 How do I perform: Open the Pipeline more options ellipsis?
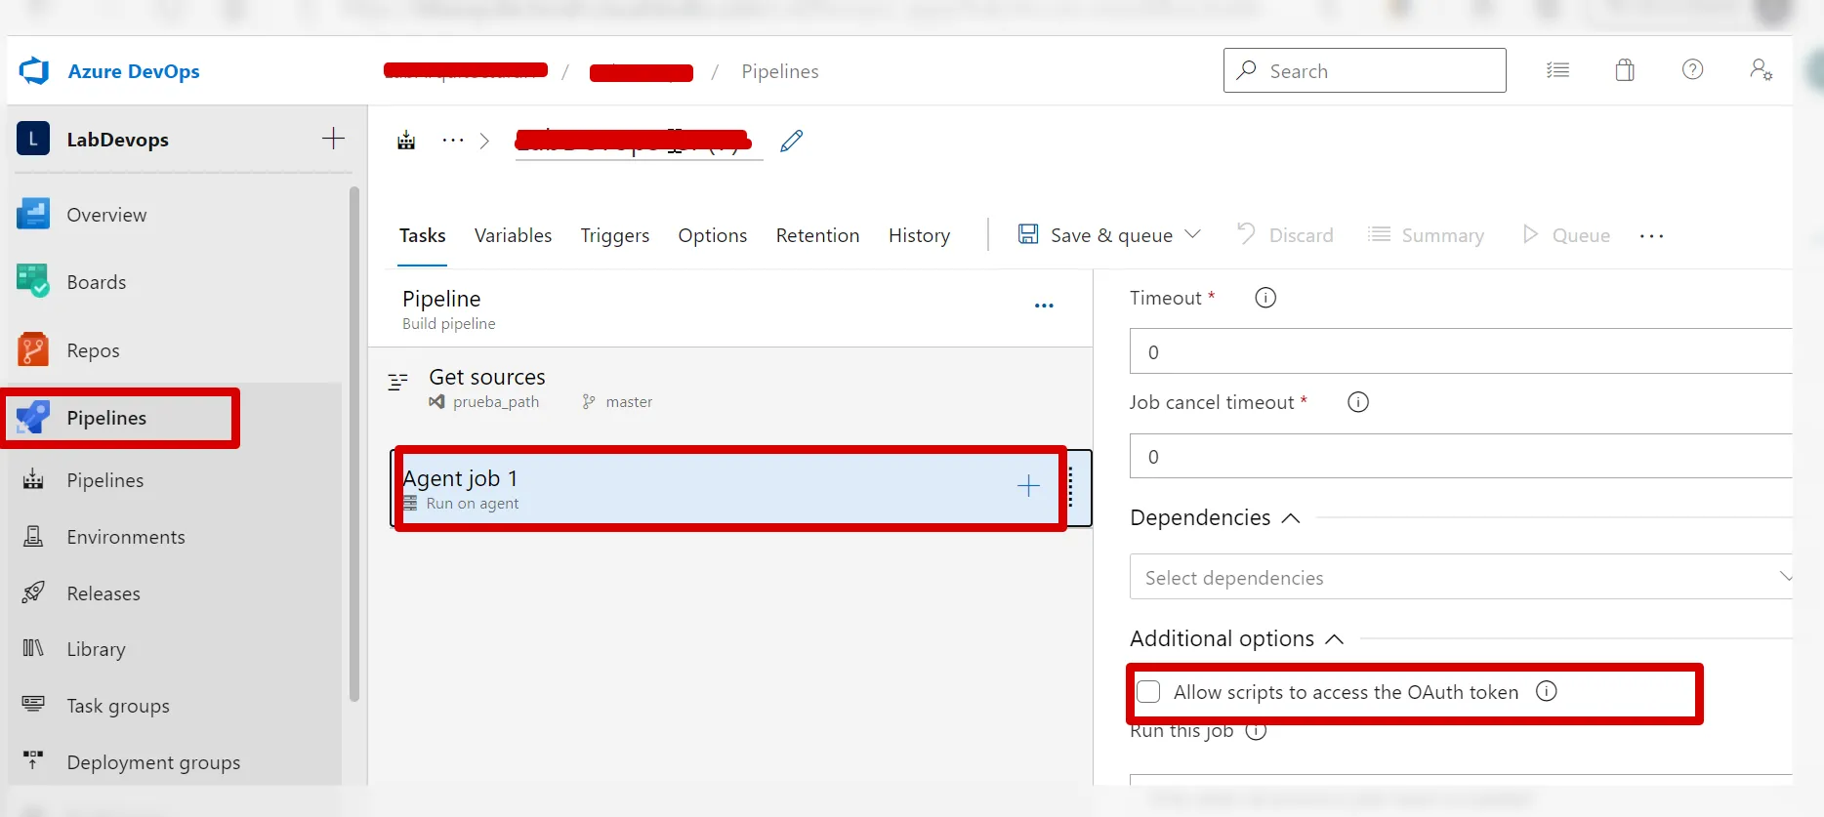[x=1044, y=306]
